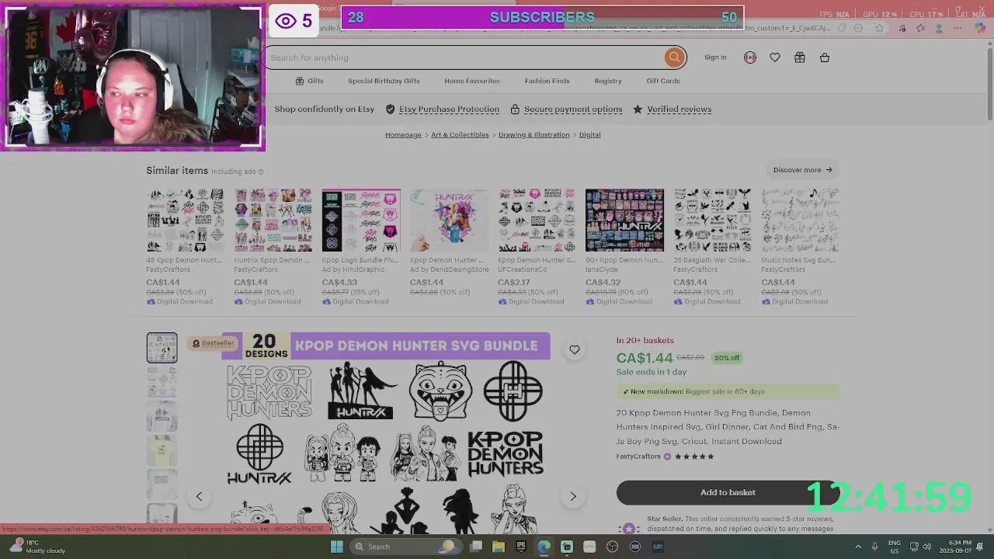Click Discover more button
This screenshot has width=994, height=559.
802,170
